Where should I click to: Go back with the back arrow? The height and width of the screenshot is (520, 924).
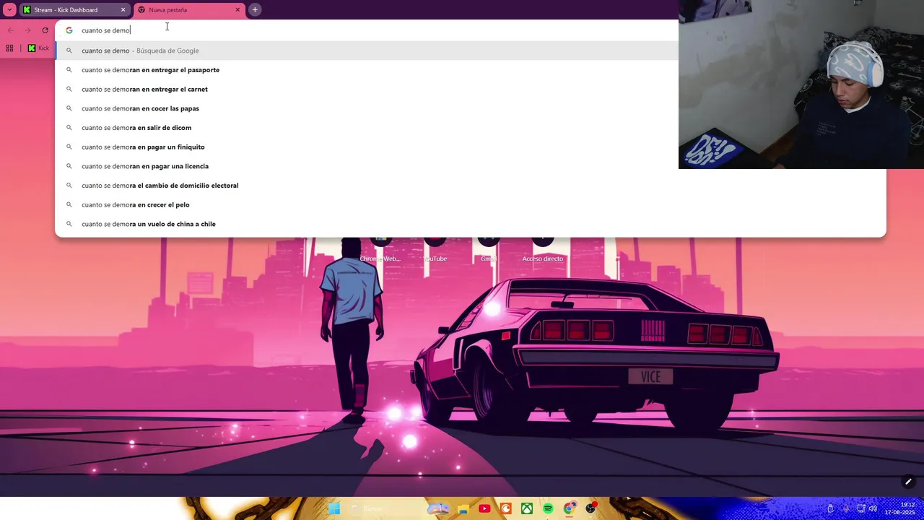(10, 30)
